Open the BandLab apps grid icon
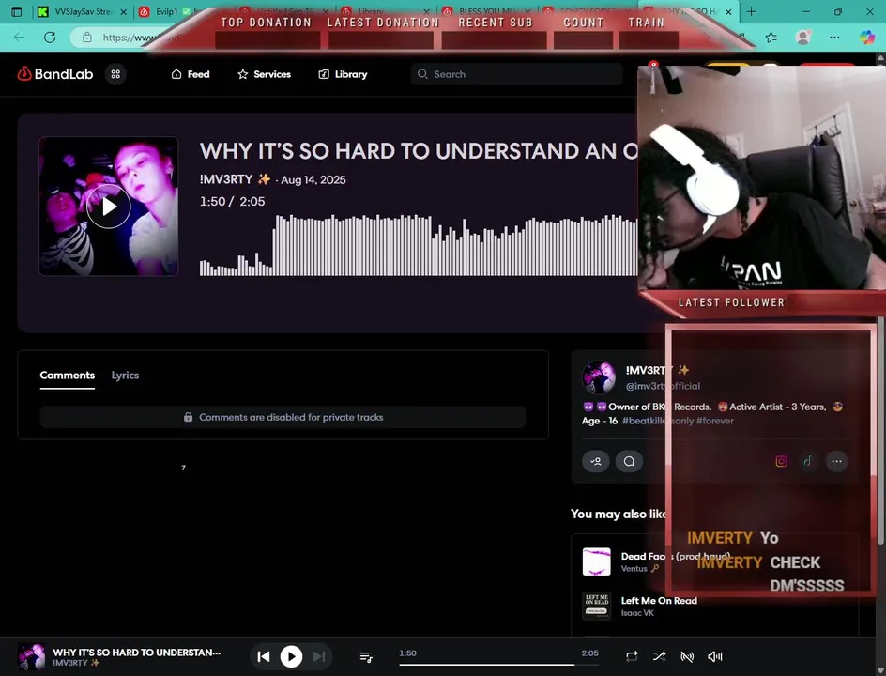The width and height of the screenshot is (886, 676). pos(115,74)
